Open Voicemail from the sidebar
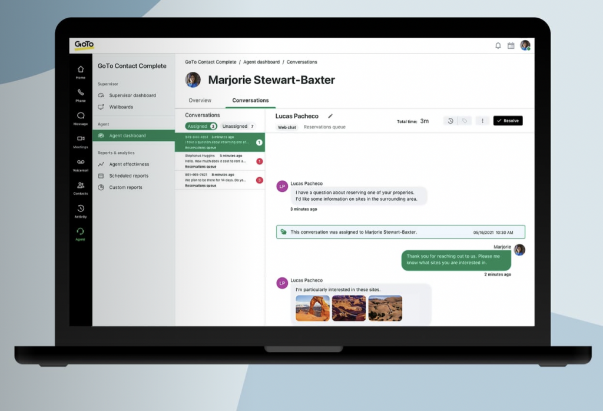Viewport: 603px width, 411px height. pos(81,164)
